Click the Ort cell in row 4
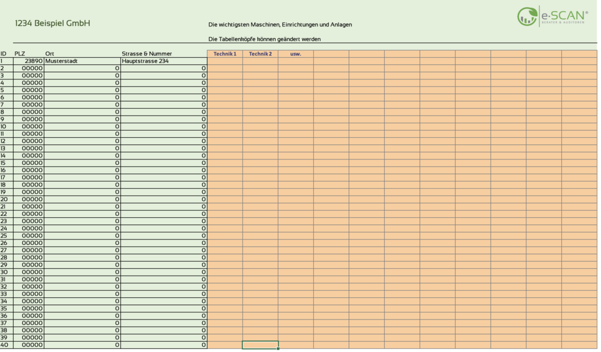The height and width of the screenshot is (352, 601). pyautogui.click(x=83, y=82)
